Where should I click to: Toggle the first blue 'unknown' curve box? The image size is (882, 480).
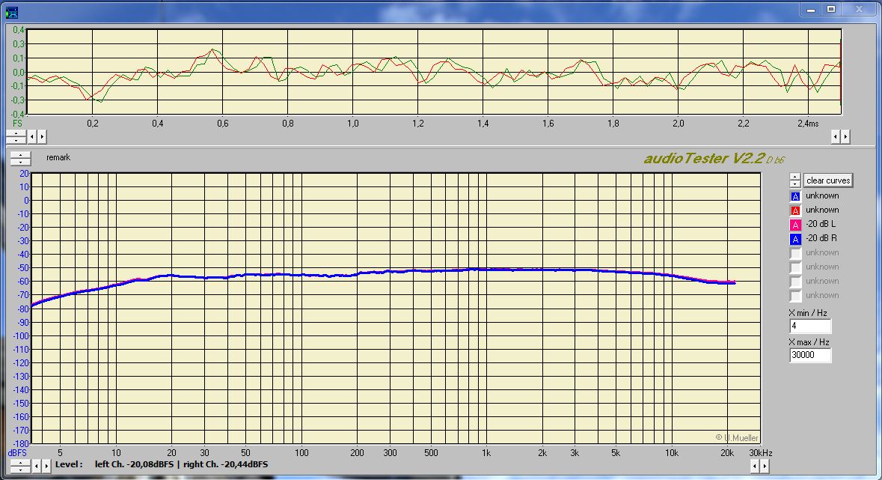[795, 196]
